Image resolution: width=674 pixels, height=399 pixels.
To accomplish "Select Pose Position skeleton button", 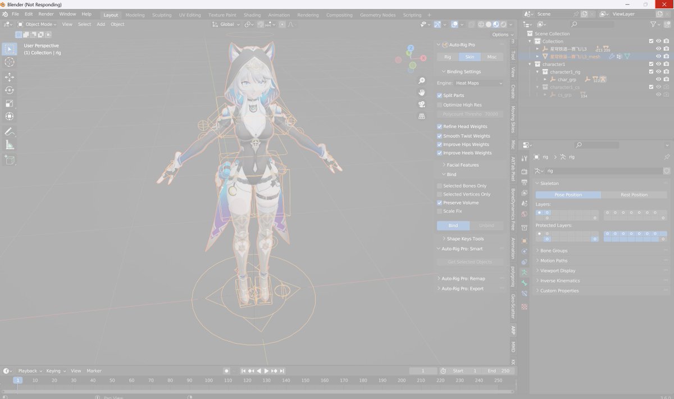I will click(568, 195).
